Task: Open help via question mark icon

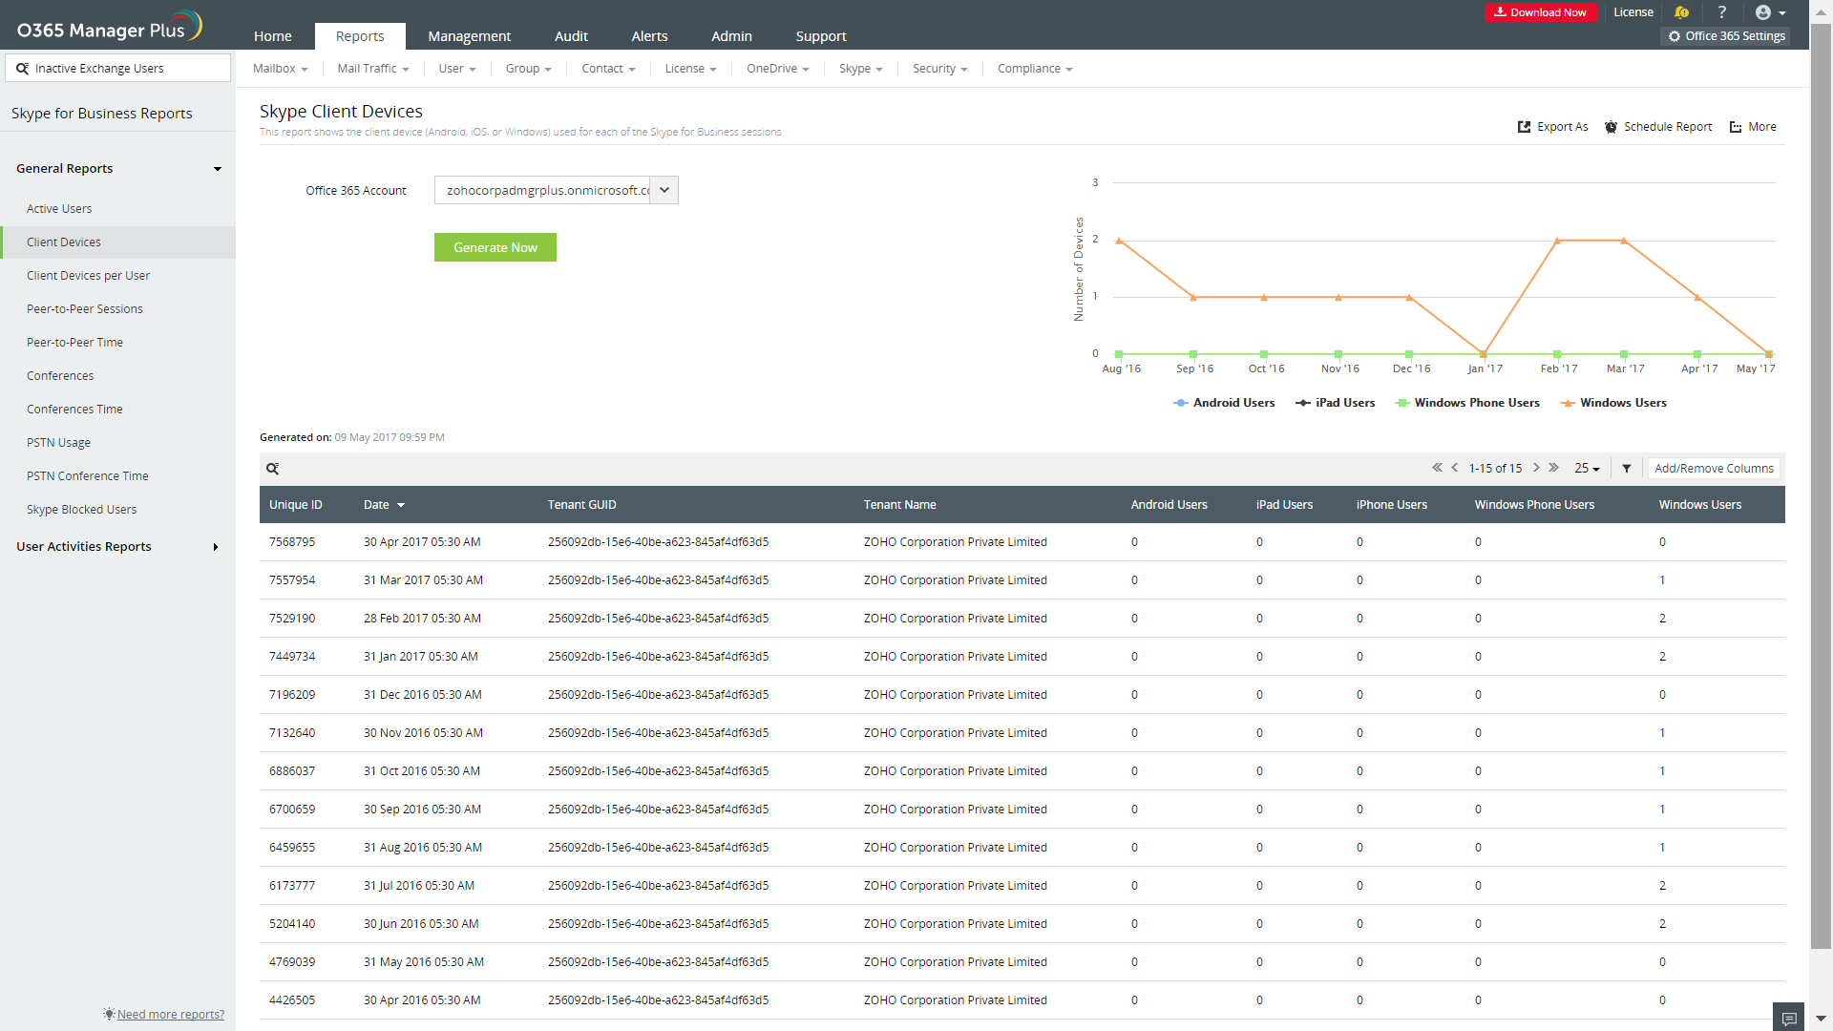Action: [x=1722, y=12]
